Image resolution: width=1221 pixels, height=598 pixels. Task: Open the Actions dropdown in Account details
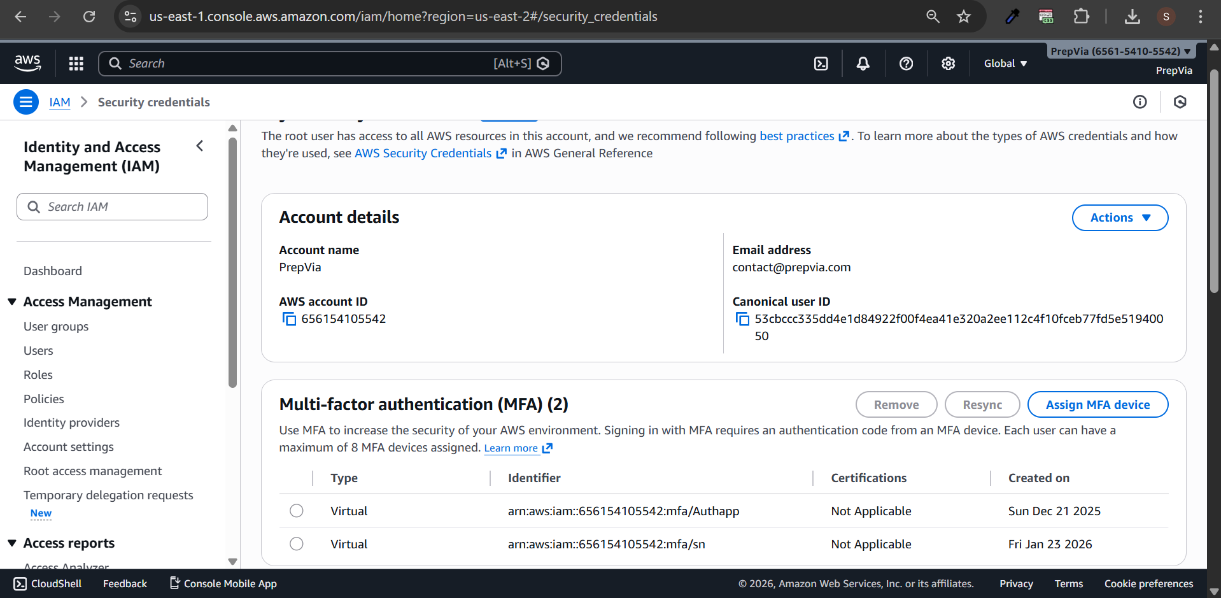[x=1120, y=218]
